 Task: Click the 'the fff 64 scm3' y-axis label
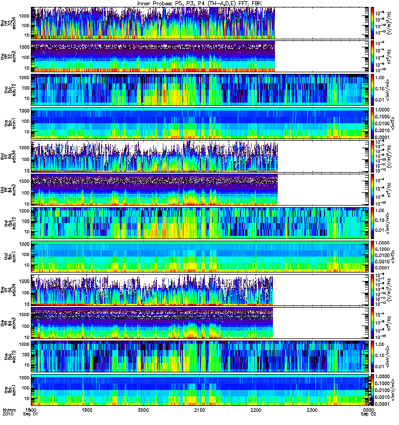[x=8, y=324]
